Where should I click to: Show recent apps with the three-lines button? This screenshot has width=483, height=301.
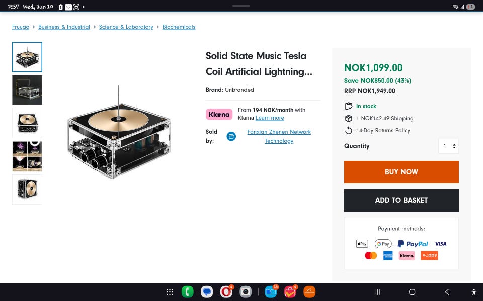pyautogui.click(x=377, y=292)
